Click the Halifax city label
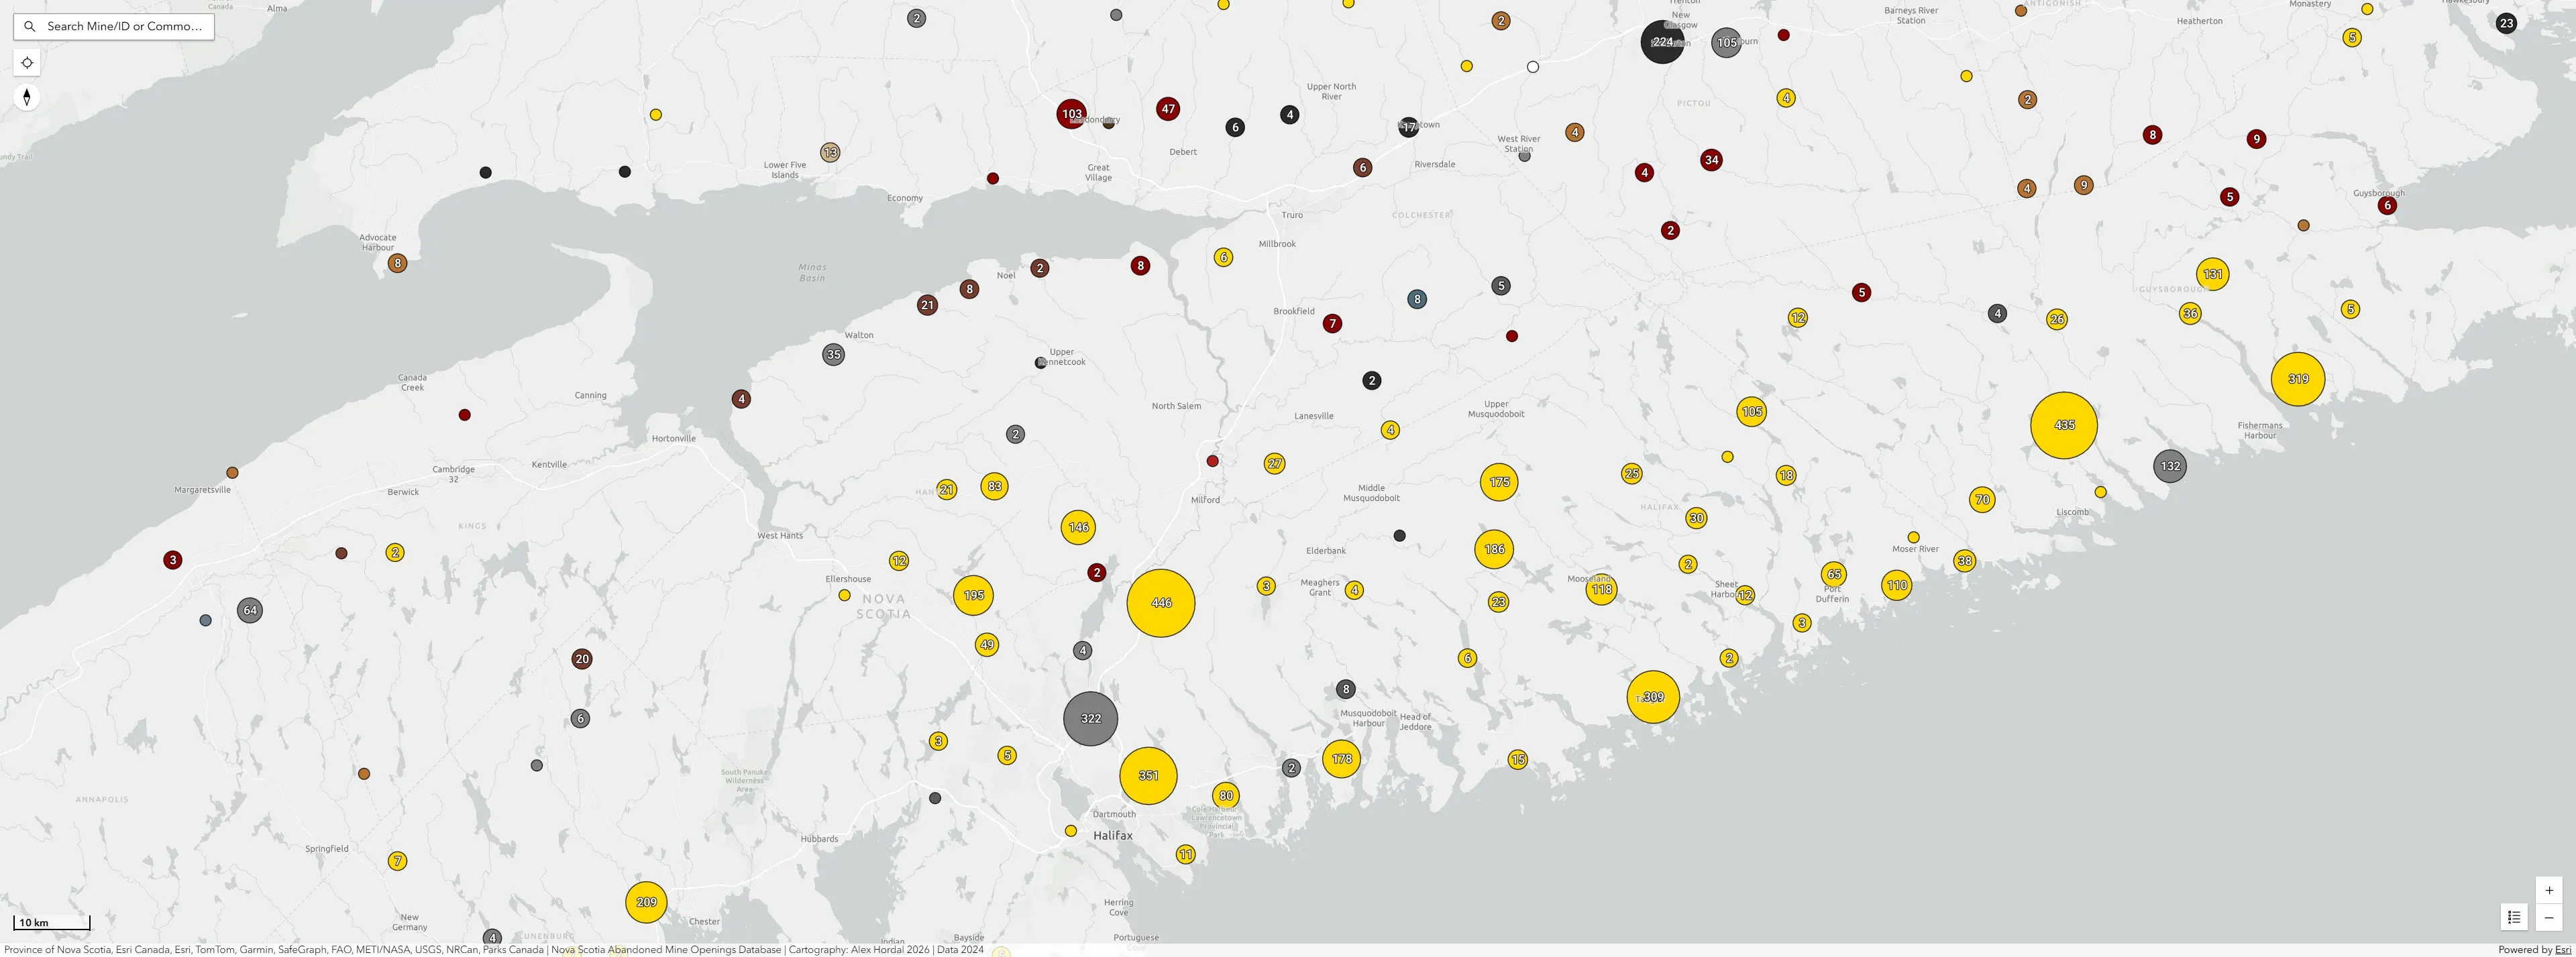The image size is (2576, 957). [1113, 835]
